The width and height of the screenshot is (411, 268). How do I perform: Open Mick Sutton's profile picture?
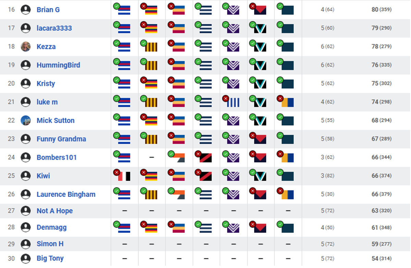(x=26, y=120)
